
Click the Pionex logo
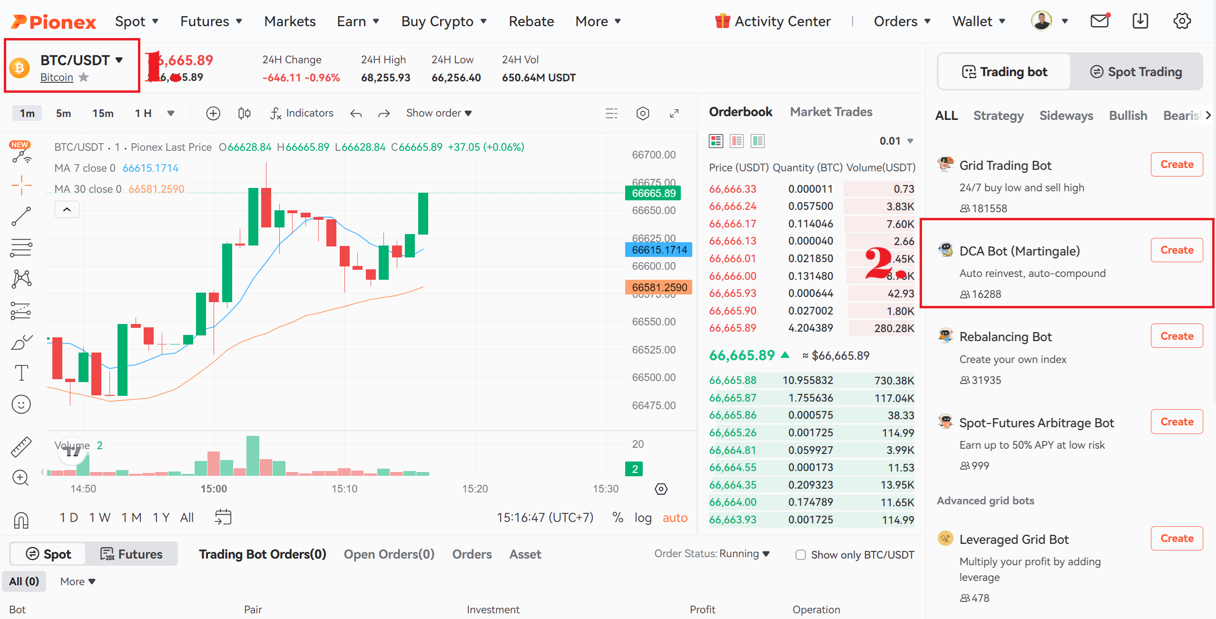pyautogui.click(x=53, y=21)
